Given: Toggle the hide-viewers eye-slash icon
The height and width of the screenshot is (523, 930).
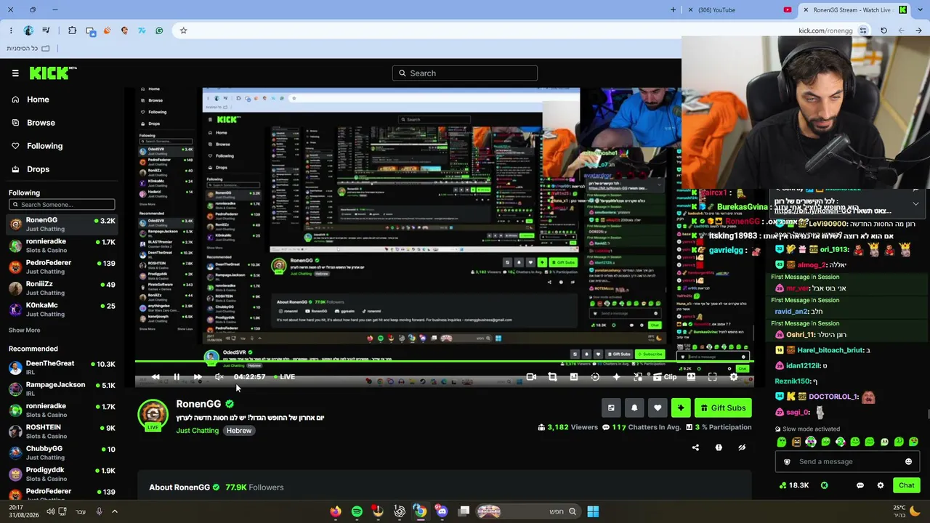Looking at the screenshot, I should coord(742,447).
